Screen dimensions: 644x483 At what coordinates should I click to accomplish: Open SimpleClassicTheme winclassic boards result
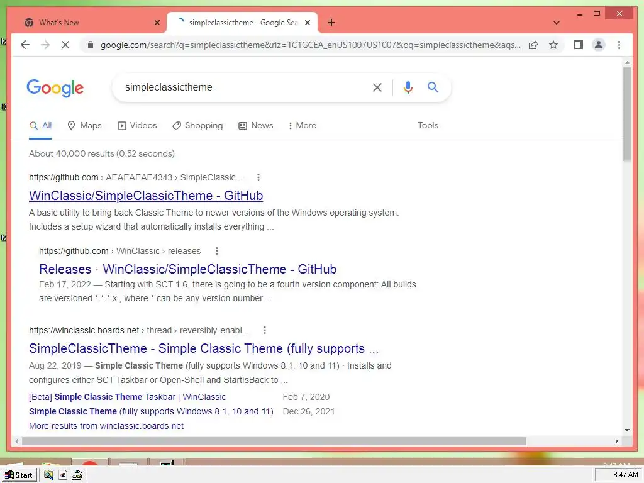tap(204, 348)
